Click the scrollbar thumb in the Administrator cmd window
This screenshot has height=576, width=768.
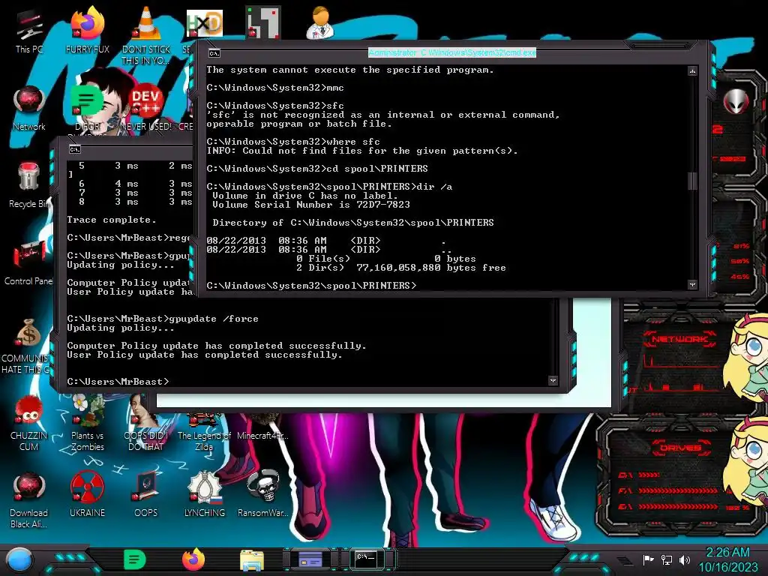pyautogui.click(x=692, y=181)
